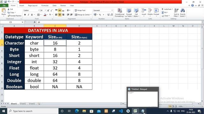Click Undo in quick access toolbar
The image size is (204, 114).
pyautogui.click(x=9, y=2)
